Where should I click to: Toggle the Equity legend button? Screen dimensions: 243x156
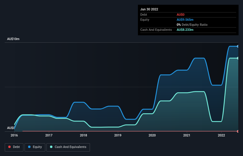click(35, 147)
